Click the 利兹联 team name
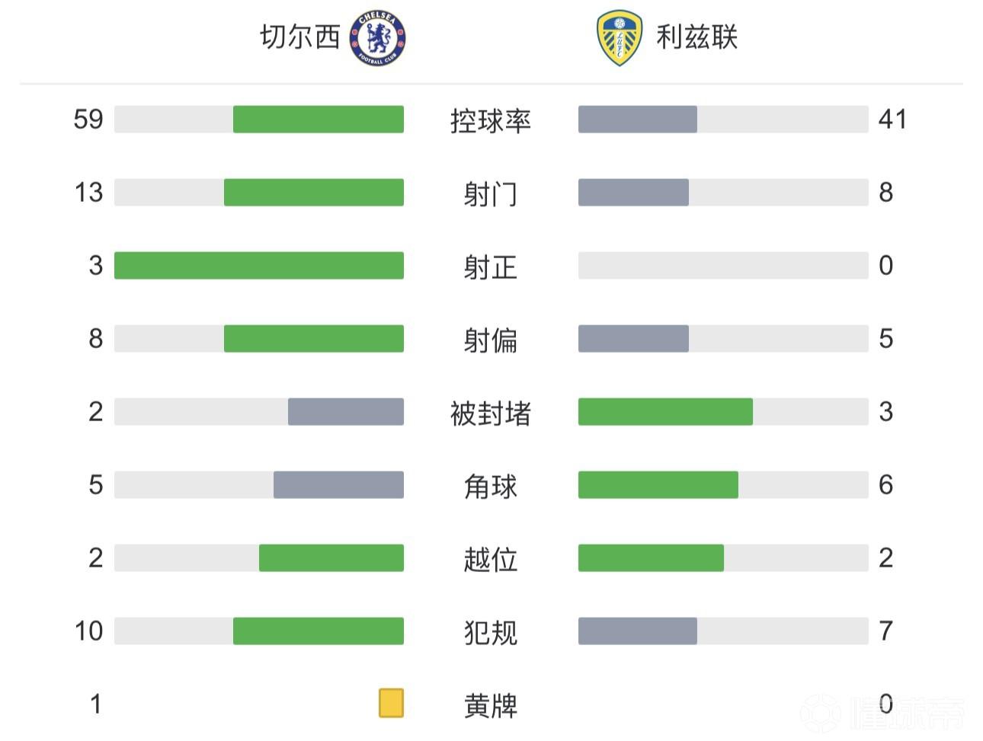 point(696,37)
